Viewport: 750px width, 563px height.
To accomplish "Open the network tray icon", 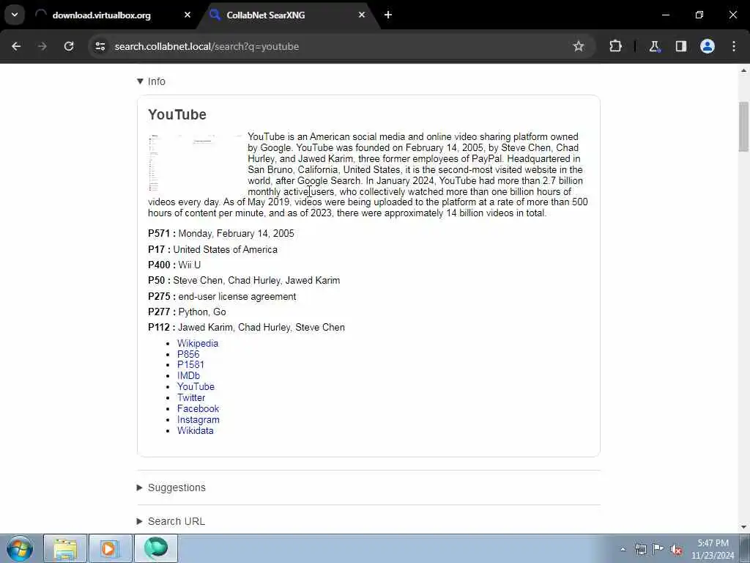I will click(640, 549).
